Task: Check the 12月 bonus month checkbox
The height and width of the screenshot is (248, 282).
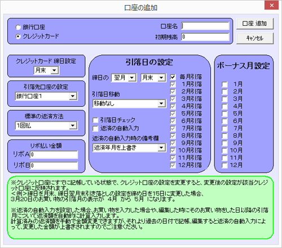Action: point(224,165)
